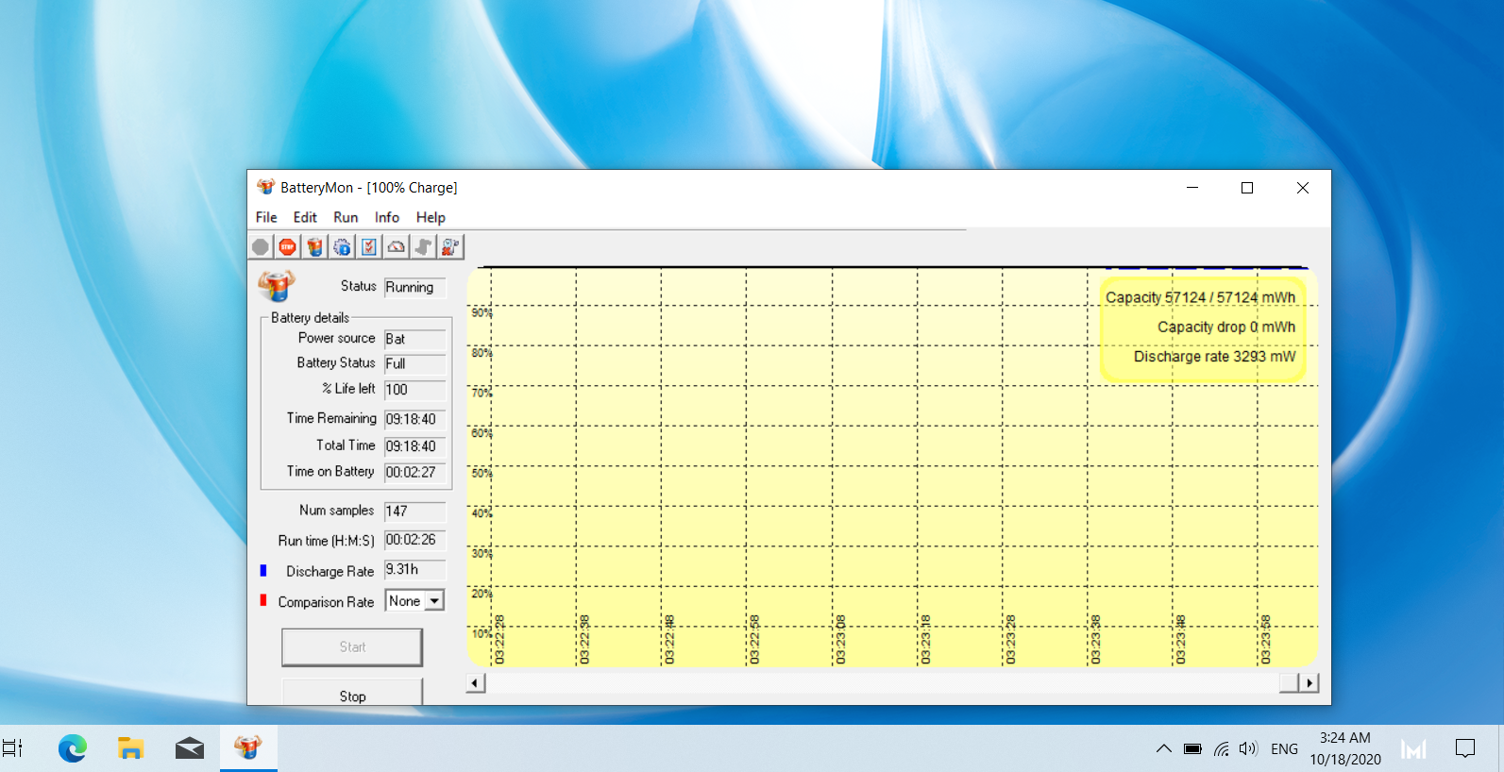The width and height of the screenshot is (1504, 772).
Task: Click the gray Start monitoring toolbar icon
Action: pyautogui.click(x=261, y=247)
